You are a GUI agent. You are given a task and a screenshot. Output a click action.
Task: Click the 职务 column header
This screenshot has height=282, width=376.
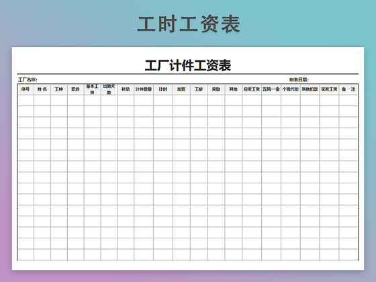[75, 89]
